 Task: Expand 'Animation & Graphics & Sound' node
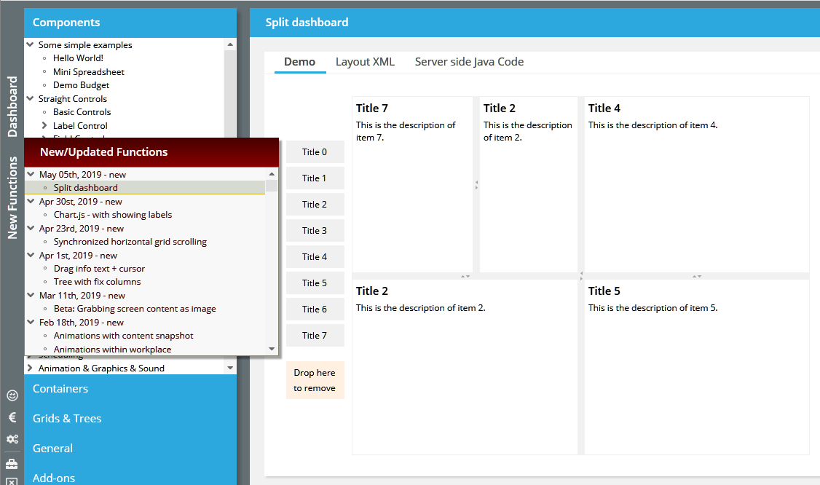pos(31,368)
